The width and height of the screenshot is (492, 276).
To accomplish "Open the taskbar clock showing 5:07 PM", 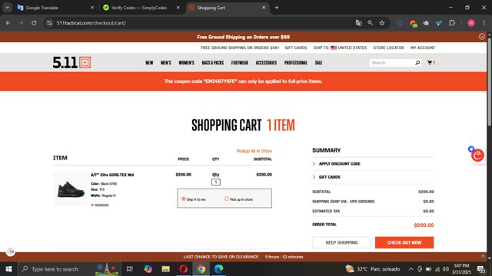I will 461,269.
